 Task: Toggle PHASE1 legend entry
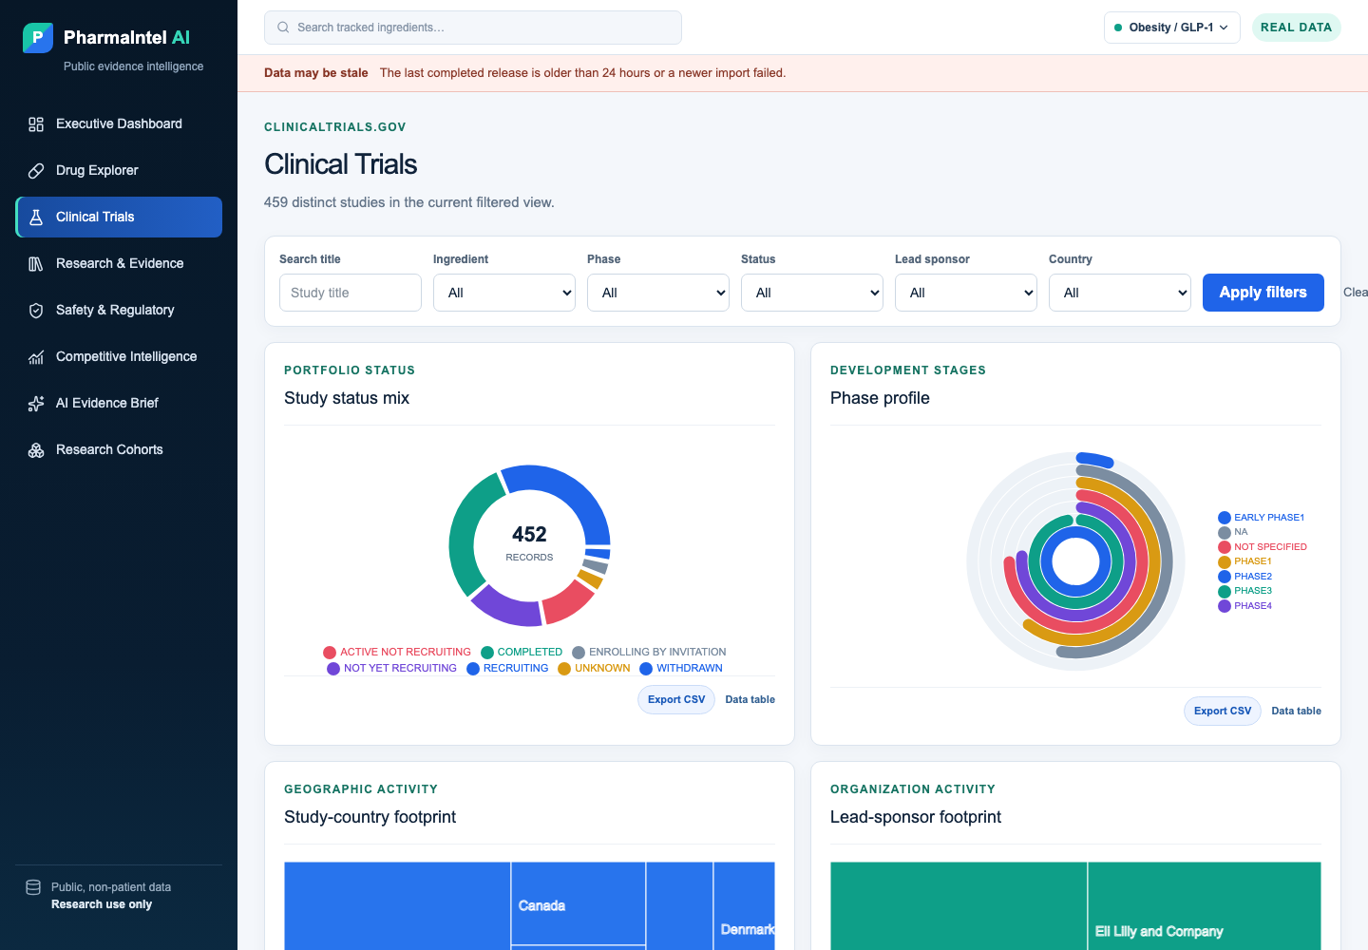(1244, 561)
